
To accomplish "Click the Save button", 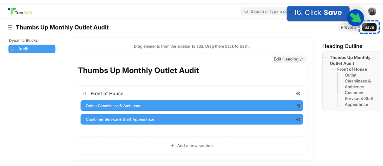I will 369,27.
